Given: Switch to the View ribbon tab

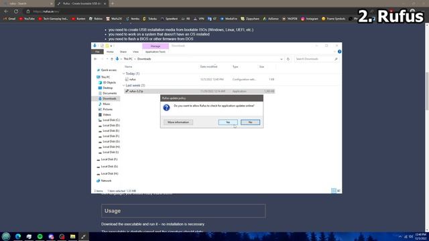Looking at the screenshot, I should (x=135, y=52).
